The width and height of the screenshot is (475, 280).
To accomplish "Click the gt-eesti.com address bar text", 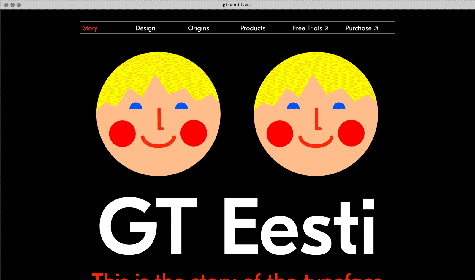I will tap(237, 5).
